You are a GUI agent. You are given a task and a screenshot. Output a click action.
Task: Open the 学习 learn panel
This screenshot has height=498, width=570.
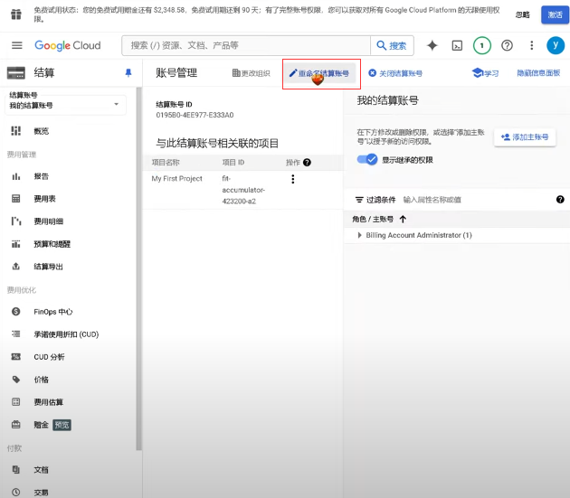coord(485,73)
